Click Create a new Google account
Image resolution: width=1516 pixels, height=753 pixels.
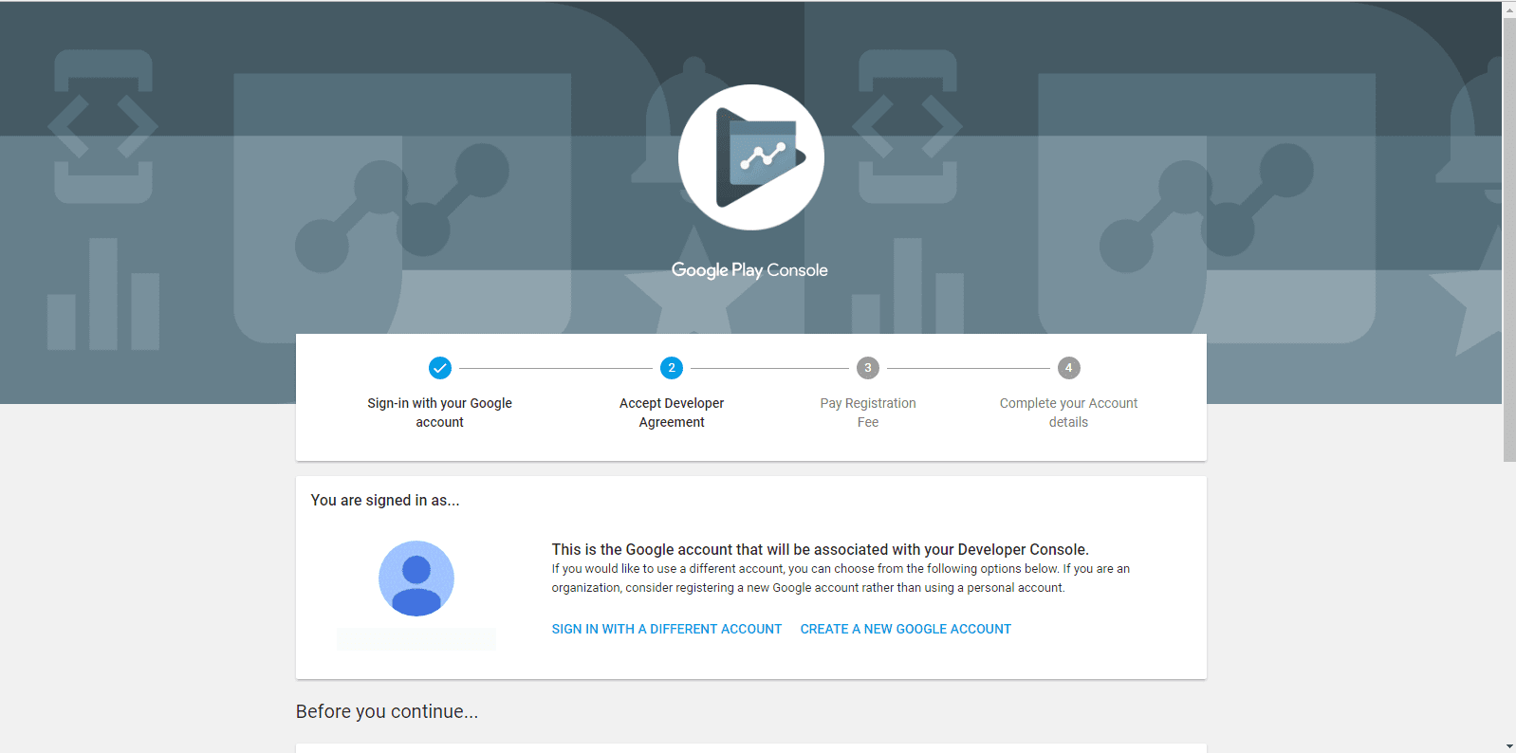coord(906,629)
